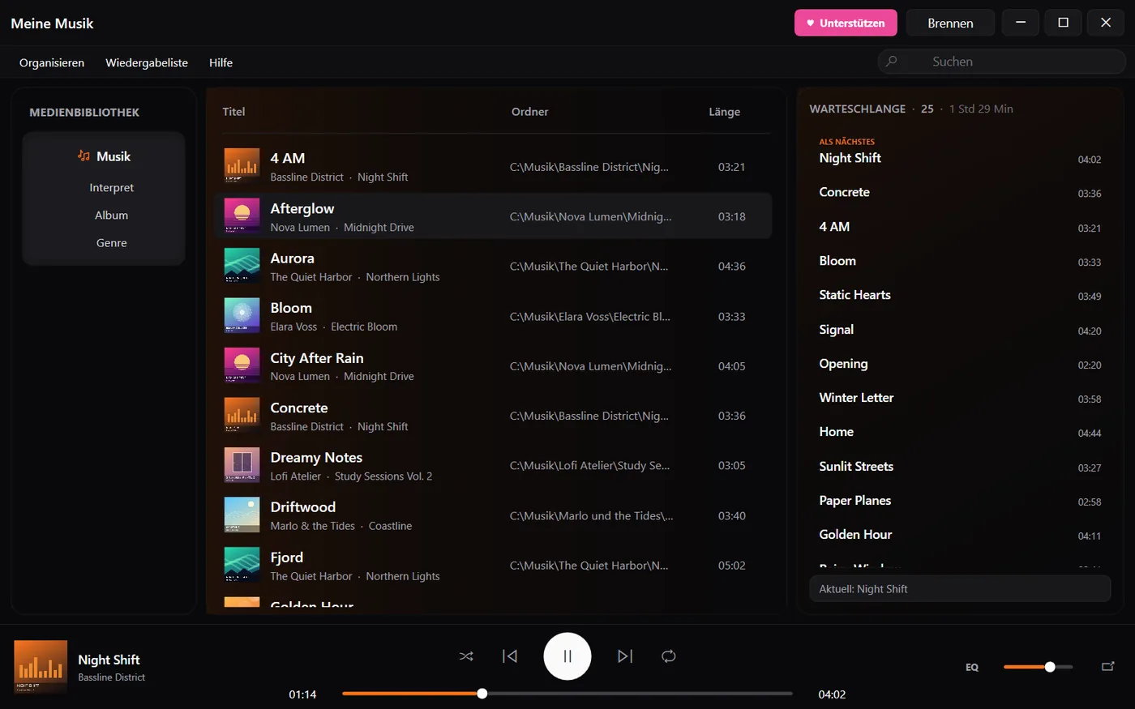Select Album in the library sidebar
Screen dimensions: 1135x709
(x=112, y=215)
